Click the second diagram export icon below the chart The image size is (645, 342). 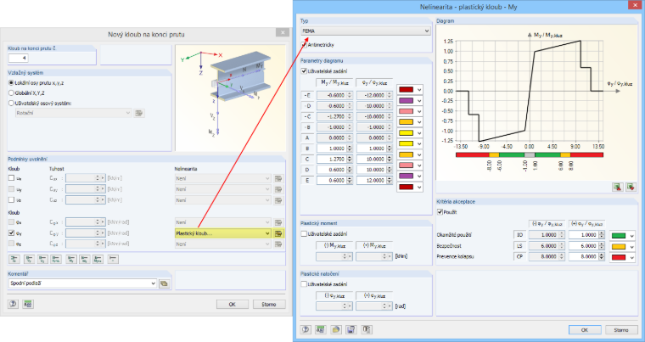pos(631,187)
